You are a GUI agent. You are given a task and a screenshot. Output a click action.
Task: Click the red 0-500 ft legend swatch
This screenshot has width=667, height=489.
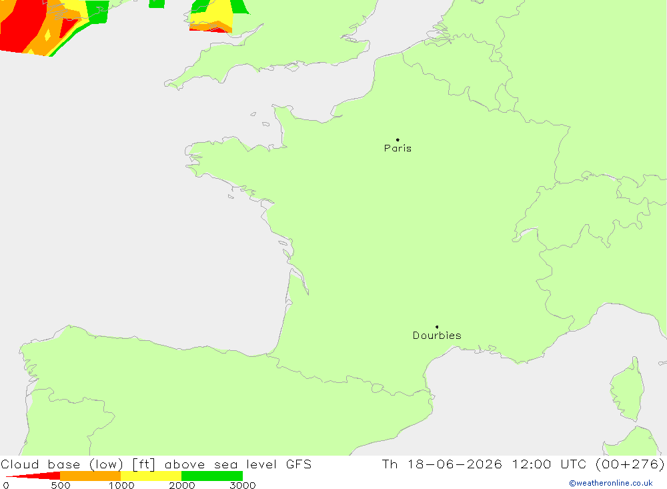pos(33,476)
